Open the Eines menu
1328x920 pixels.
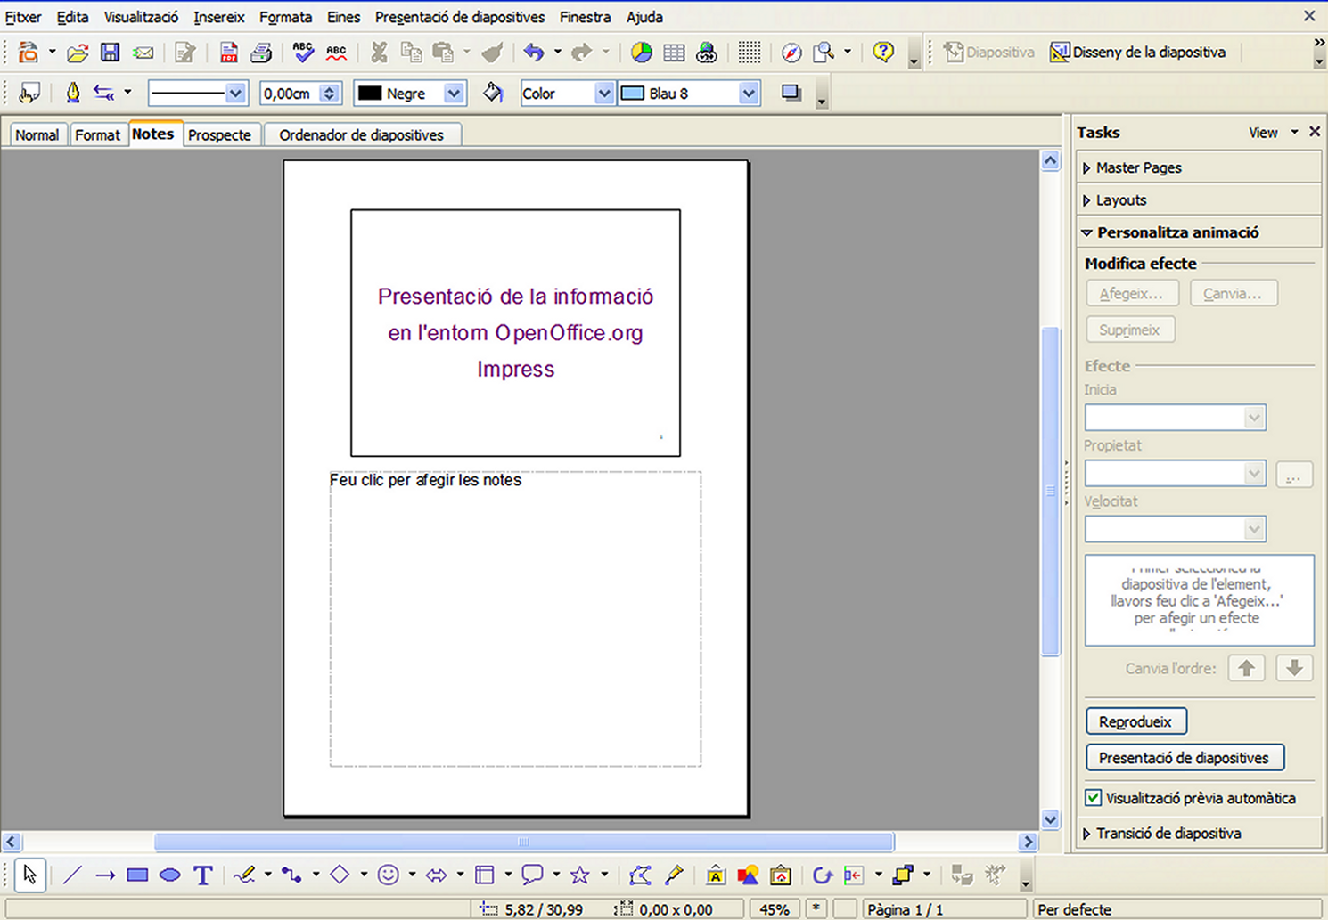pyautogui.click(x=343, y=17)
